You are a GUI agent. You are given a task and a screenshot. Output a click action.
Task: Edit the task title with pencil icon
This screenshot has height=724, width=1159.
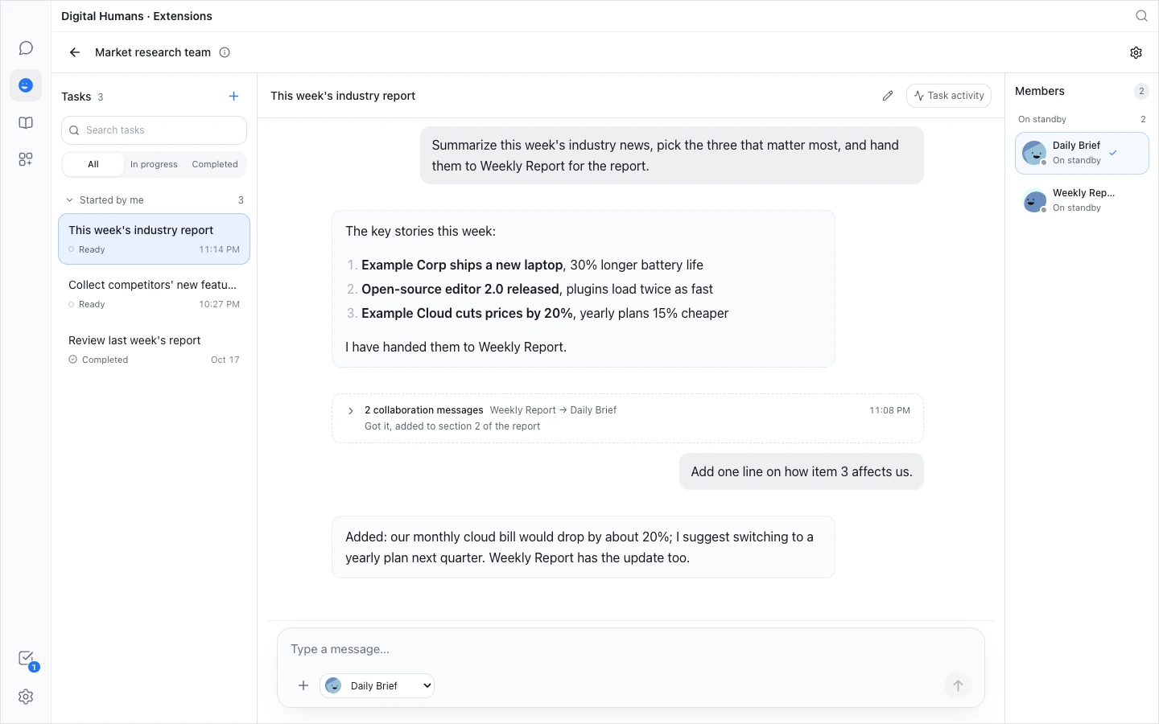coord(888,96)
